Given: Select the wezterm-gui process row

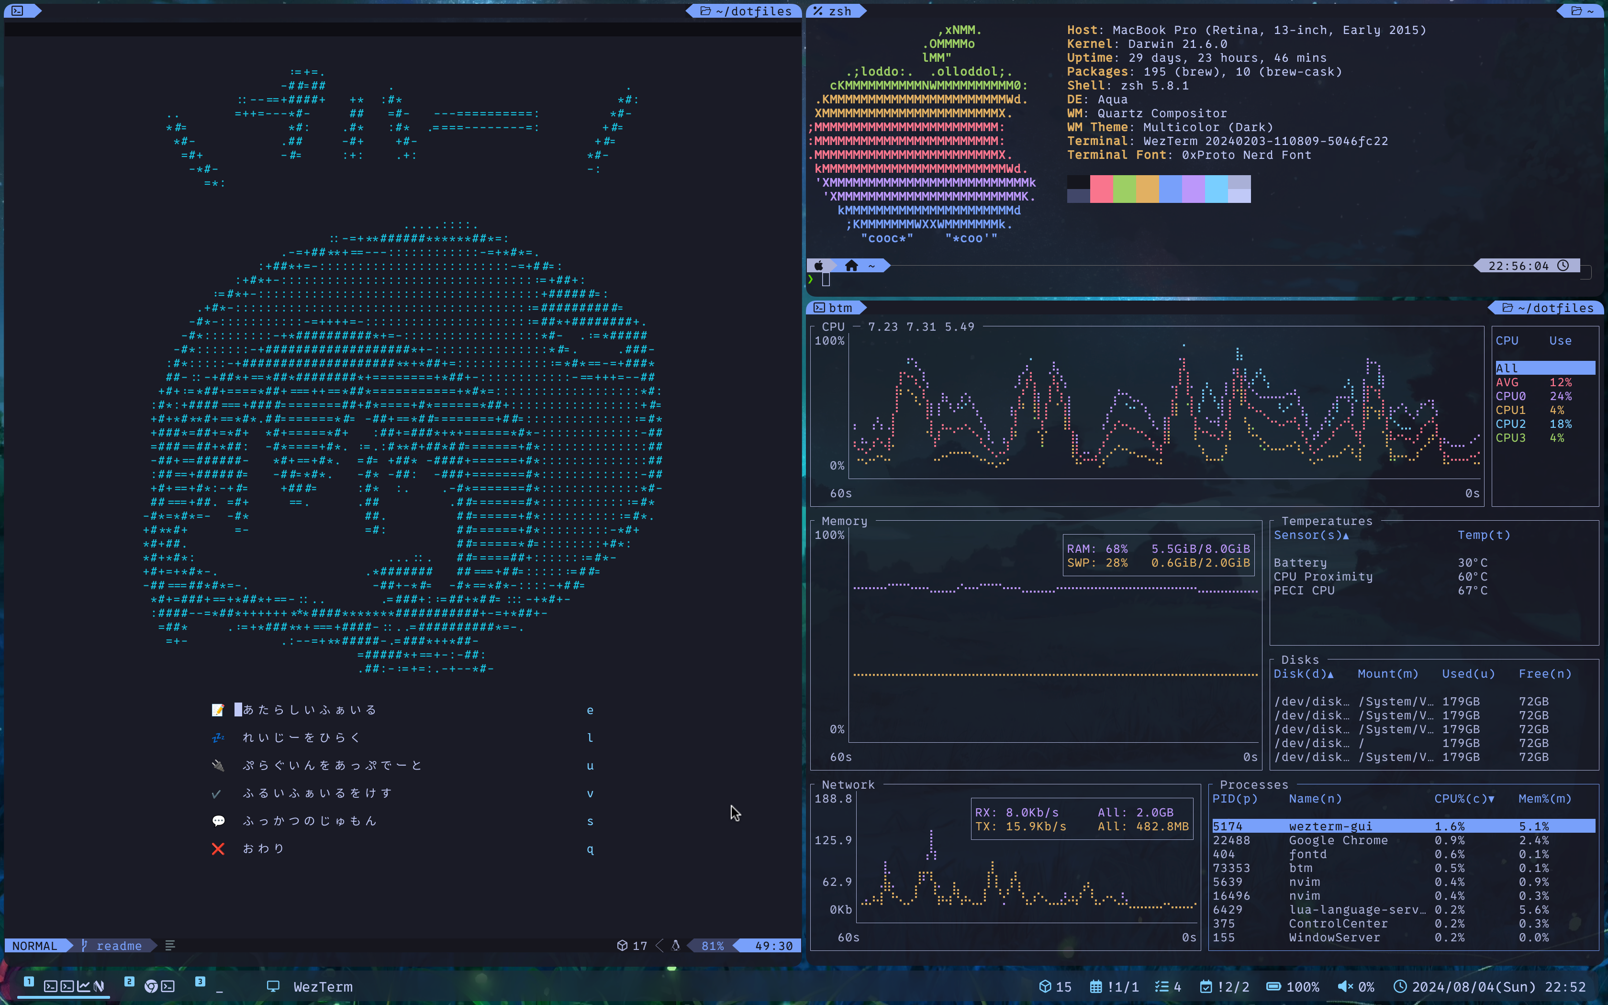Looking at the screenshot, I should (1403, 826).
